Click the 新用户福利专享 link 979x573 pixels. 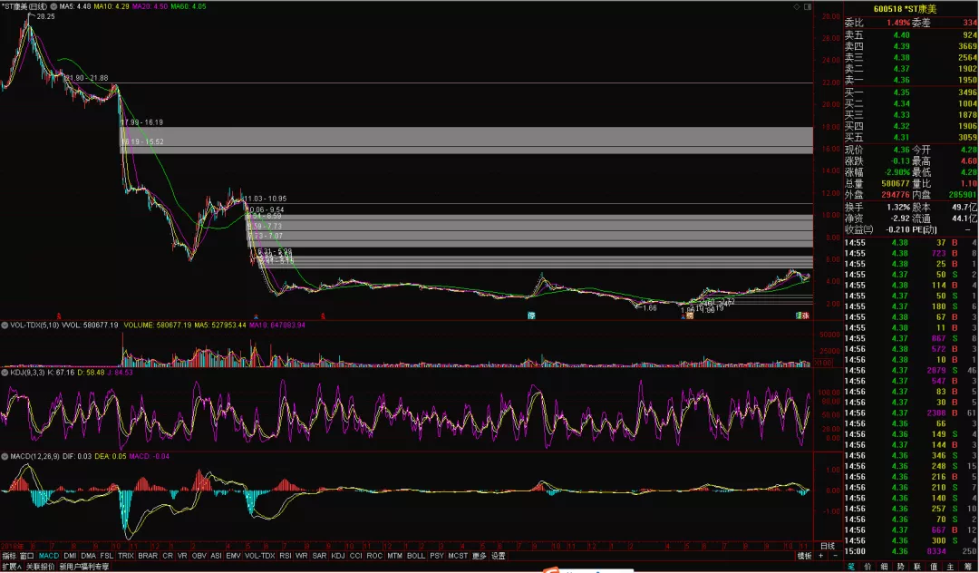[84, 566]
